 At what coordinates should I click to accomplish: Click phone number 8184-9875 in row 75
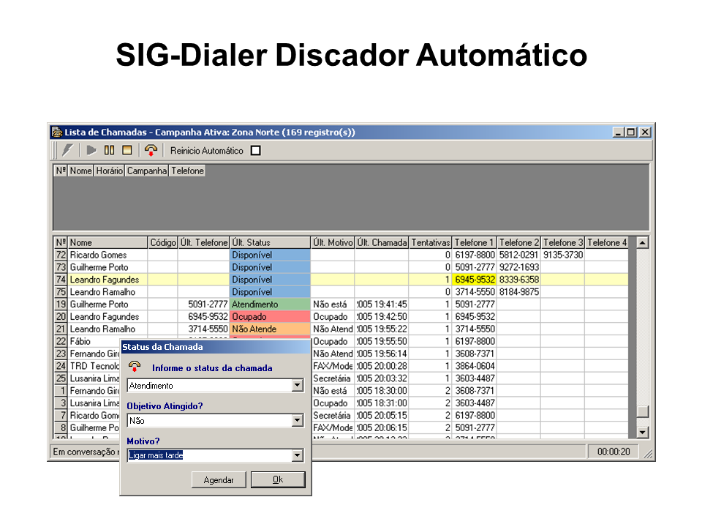(519, 292)
